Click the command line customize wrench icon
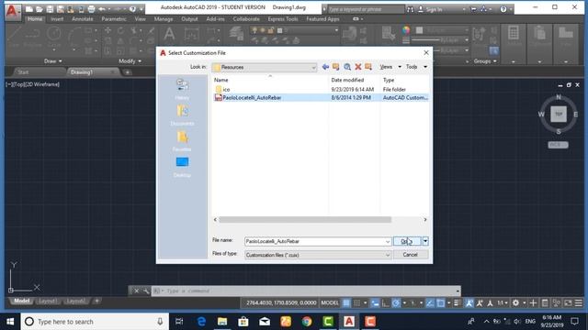 [x=145, y=291]
